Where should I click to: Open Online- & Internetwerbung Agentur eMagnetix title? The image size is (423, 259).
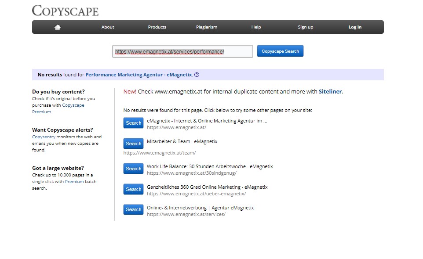coord(201,208)
